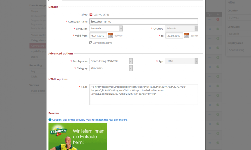The width and height of the screenshot is (251, 150).
Task: Click the blue caution info icon
Action: pos(50,120)
